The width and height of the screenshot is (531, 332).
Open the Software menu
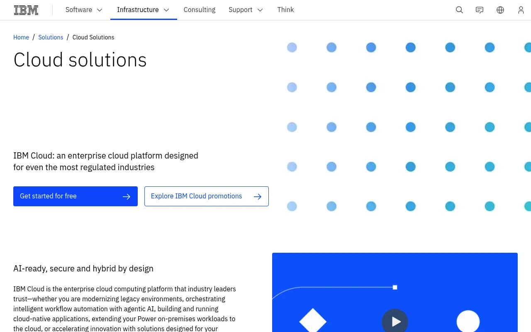click(x=84, y=10)
